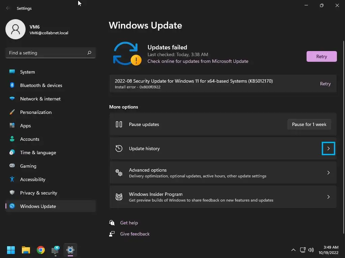Click the Windows Update sync icon in sidebar
The height and width of the screenshot is (258, 345).
(x=12, y=206)
